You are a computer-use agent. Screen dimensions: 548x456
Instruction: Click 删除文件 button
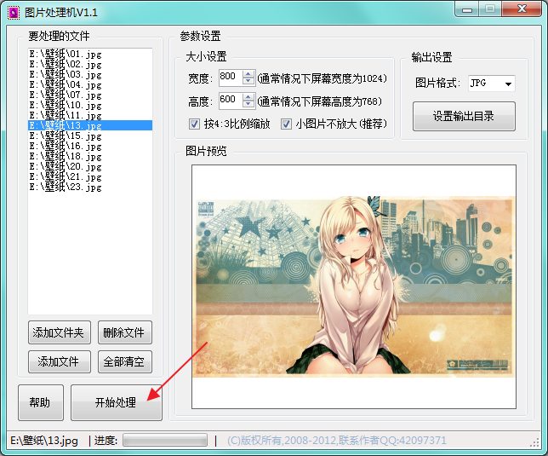click(x=125, y=332)
